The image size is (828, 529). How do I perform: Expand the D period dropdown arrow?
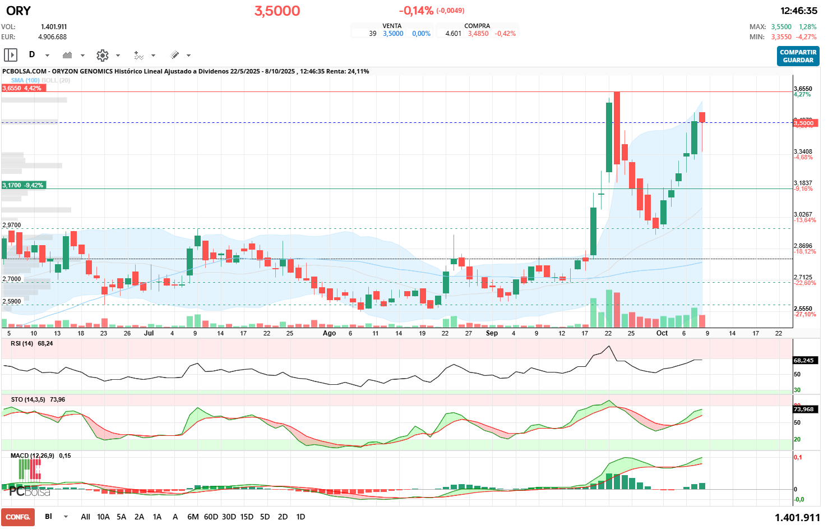[47, 56]
